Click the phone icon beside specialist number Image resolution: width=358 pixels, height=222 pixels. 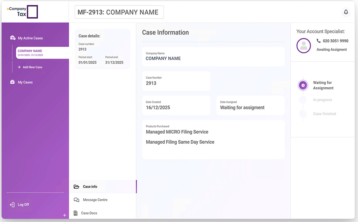tap(319, 41)
